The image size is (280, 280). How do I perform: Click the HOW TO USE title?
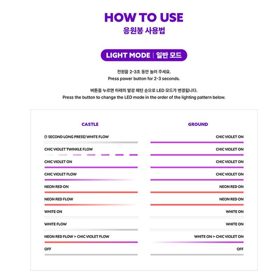144,17
